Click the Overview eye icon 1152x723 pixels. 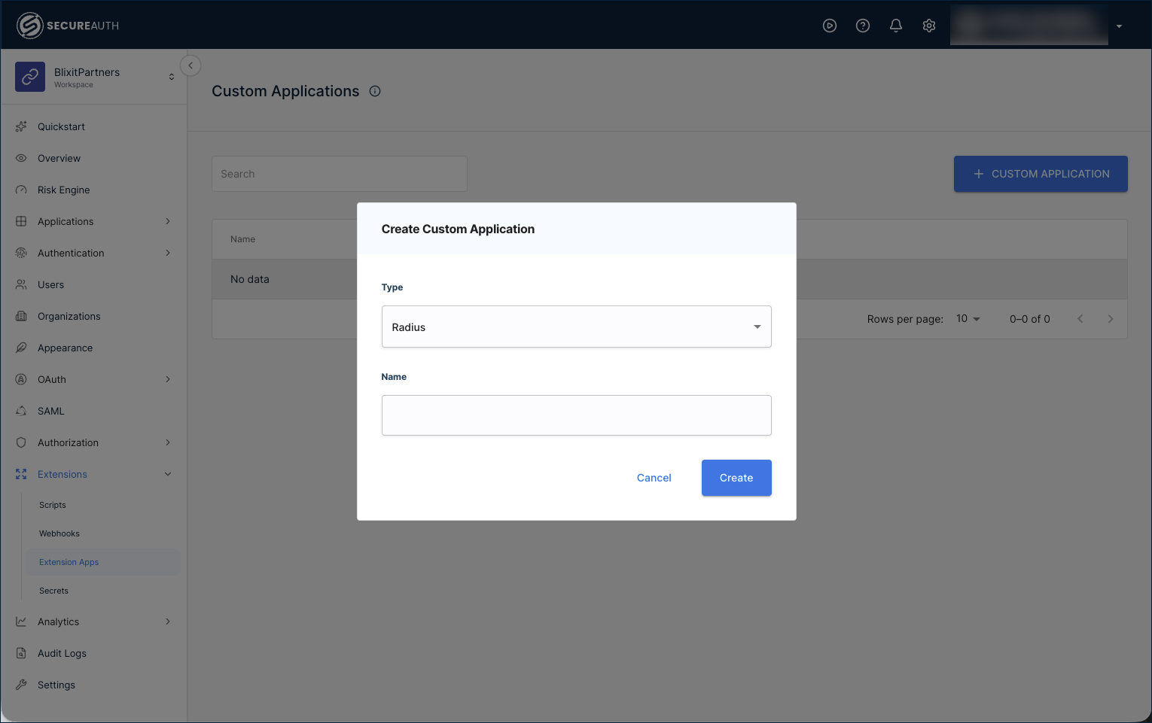pyautogui.click(x=21, y=158)
